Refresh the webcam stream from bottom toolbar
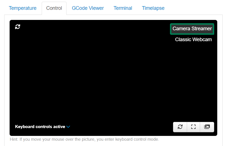The height and width of the screenshot is (146, 226). (180, 127)
